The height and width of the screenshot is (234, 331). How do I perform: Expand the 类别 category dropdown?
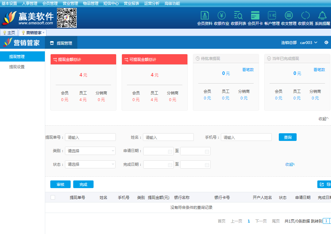click(x=90, y=151)
